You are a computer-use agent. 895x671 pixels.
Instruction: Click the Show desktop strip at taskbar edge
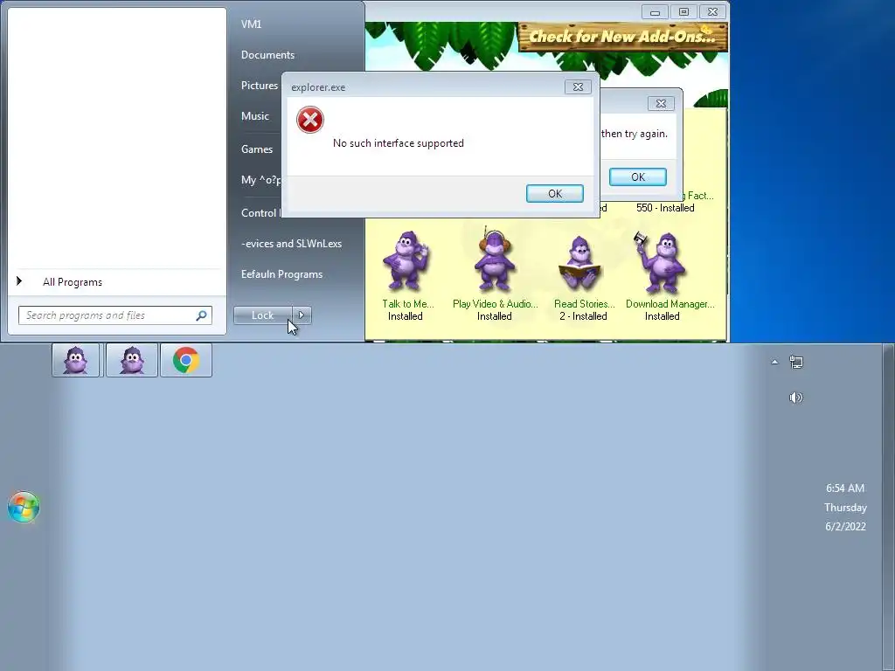tap(889, 508)
